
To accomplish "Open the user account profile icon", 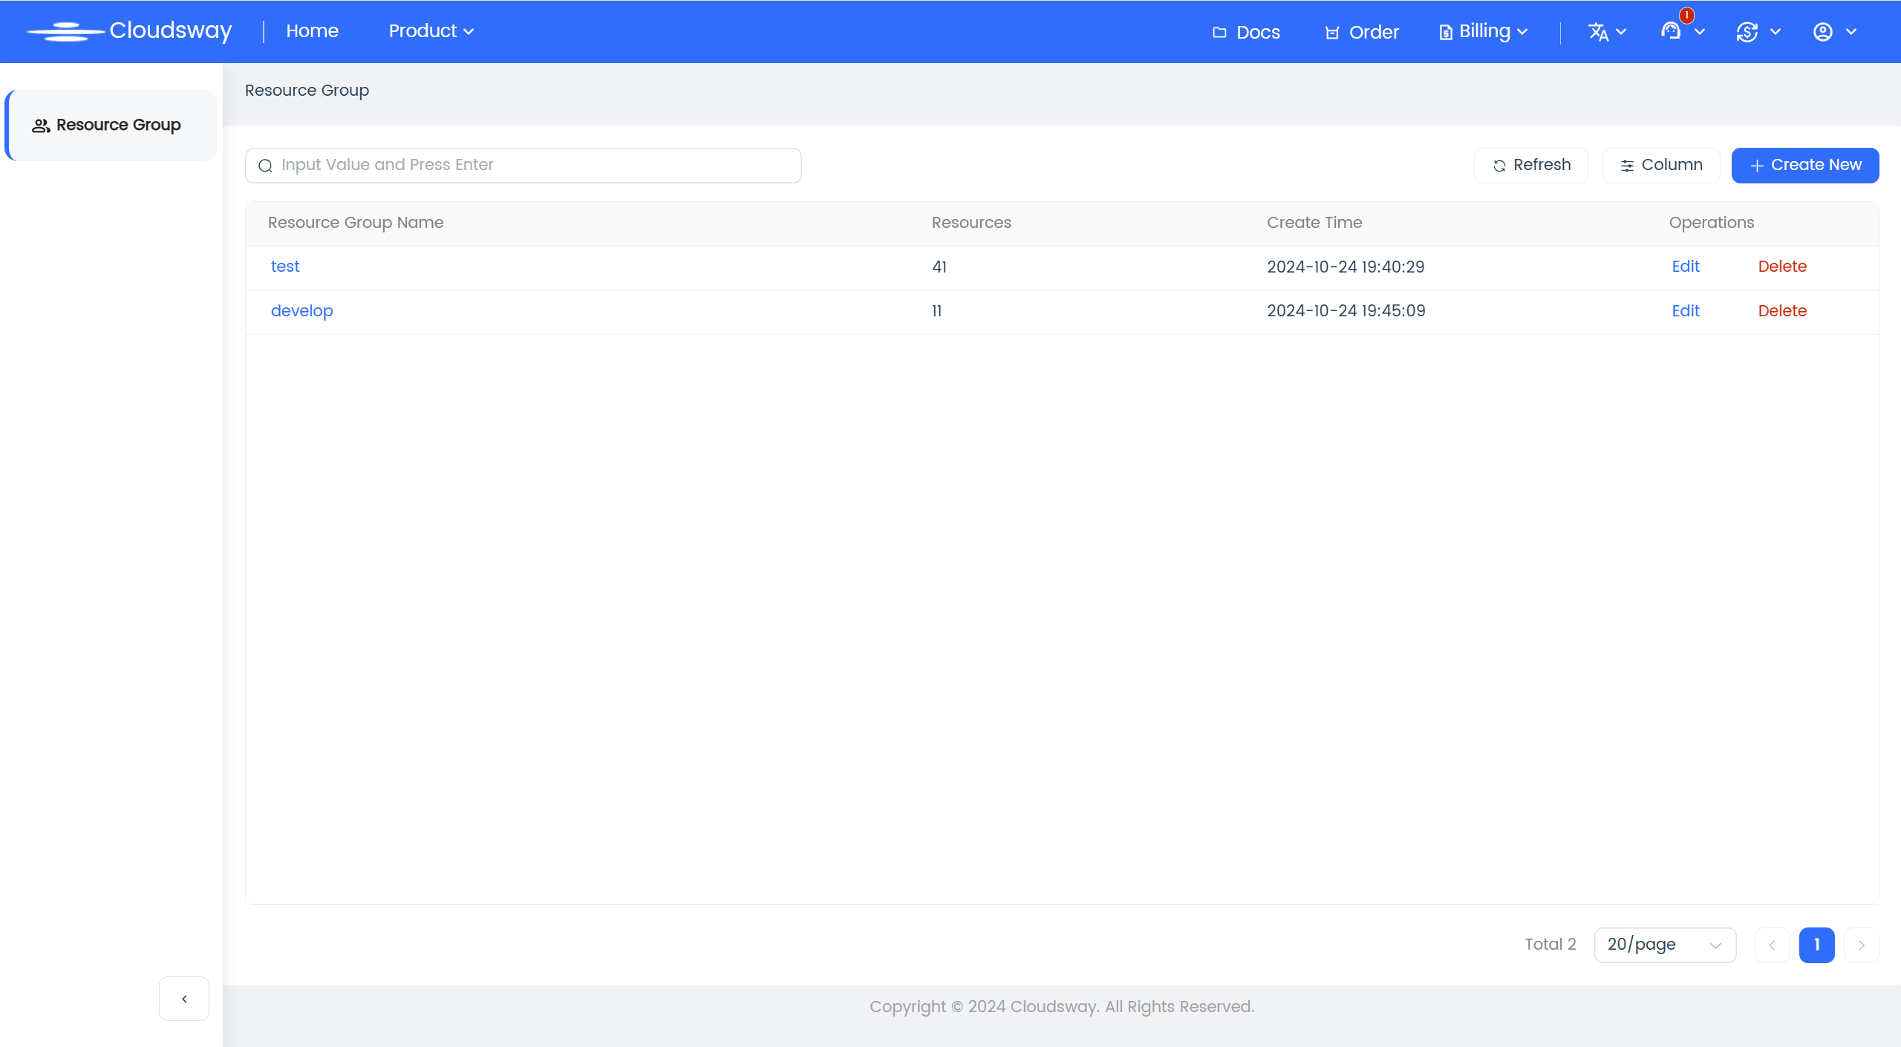I will (1822, 32).
